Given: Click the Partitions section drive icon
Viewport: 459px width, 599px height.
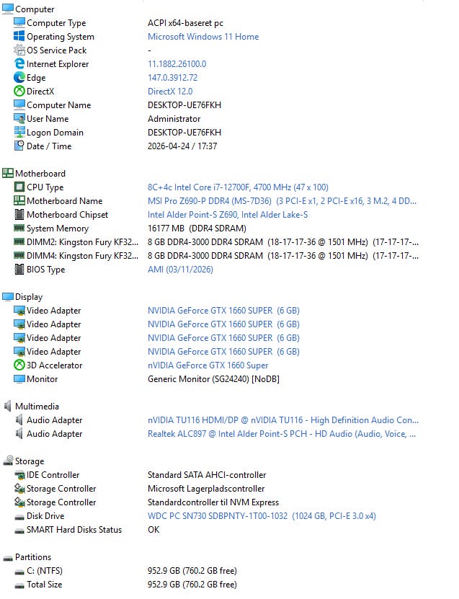Looking at the screenshot, I should click(x=8, y=558).
